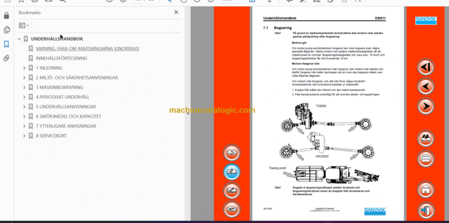
Task: Click the 'Motorn fungerar inte' subheading
Action: point(305,64)
